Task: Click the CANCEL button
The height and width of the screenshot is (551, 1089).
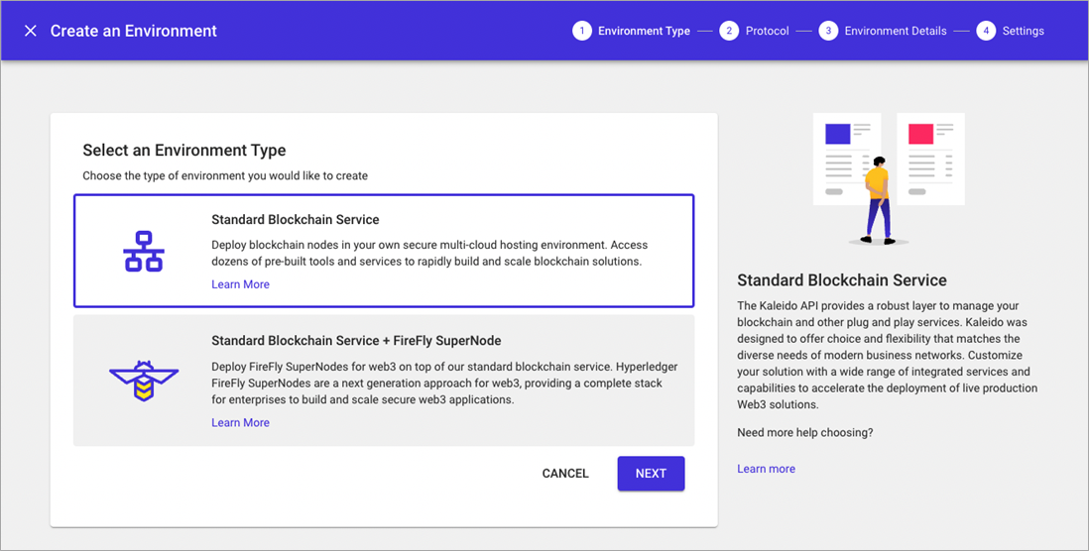Action: 565,474
